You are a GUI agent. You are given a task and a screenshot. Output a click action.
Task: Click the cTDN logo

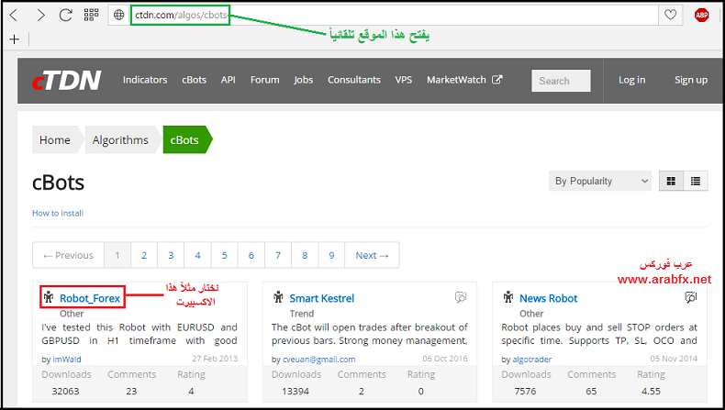(x=67, y=80)
